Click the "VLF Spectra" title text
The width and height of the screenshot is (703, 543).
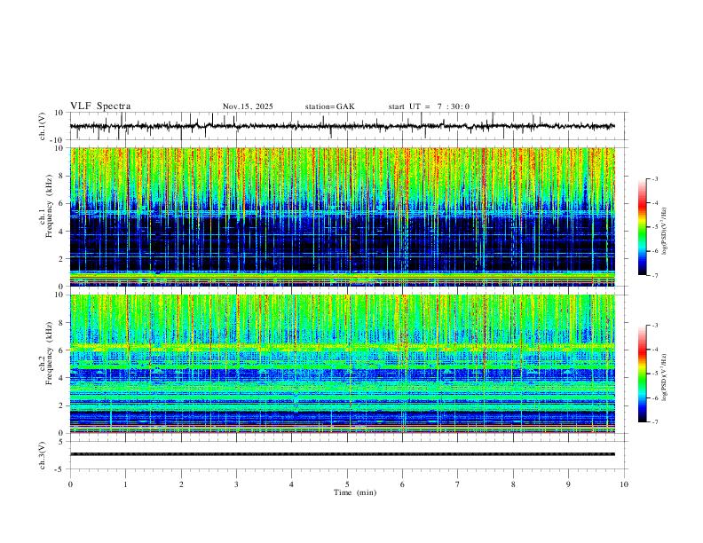[x=100, y=106]
